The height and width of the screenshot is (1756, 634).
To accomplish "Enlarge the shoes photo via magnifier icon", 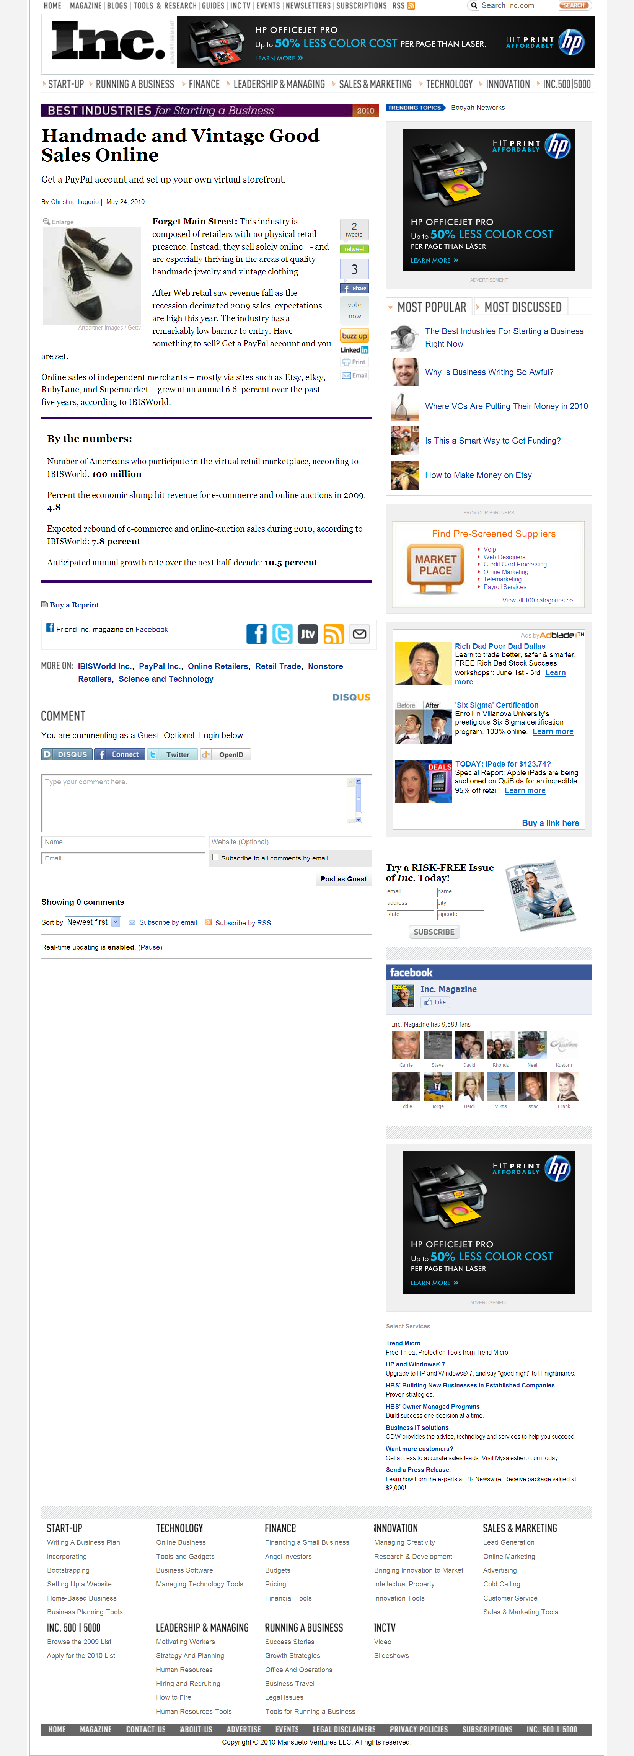I will (x=46, y=222).
